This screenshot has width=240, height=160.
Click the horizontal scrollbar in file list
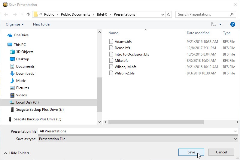click(156, 122)
